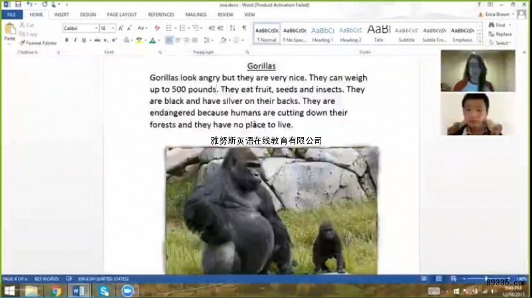Switch to the INSERT ribbon tab
532x298 pixels.
click(x=61, y=15)
